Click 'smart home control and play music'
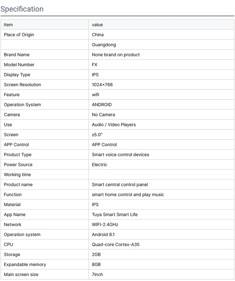Image resolution: width=235 pixels, height=281 pixels. [128, 195]
